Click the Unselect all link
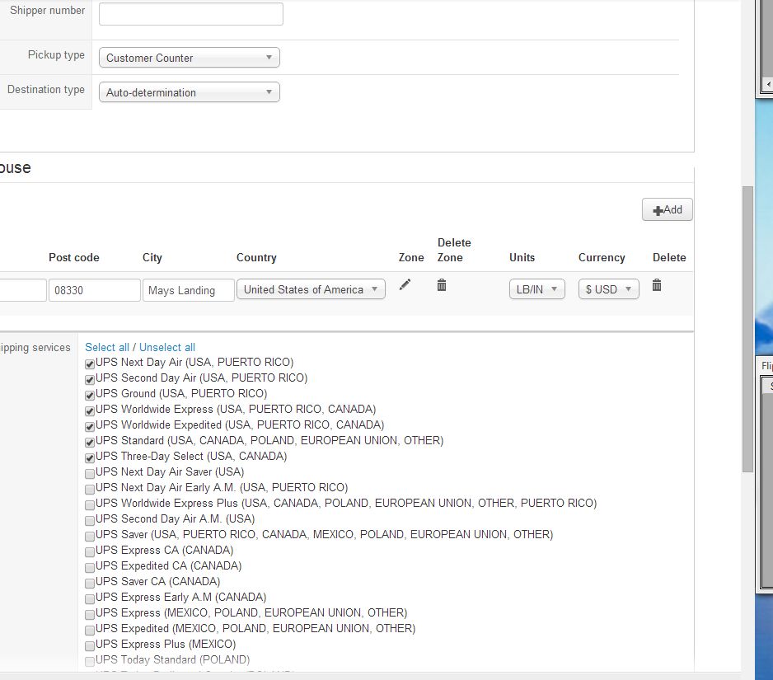This screenshot has width=773, height=680. 167,347
